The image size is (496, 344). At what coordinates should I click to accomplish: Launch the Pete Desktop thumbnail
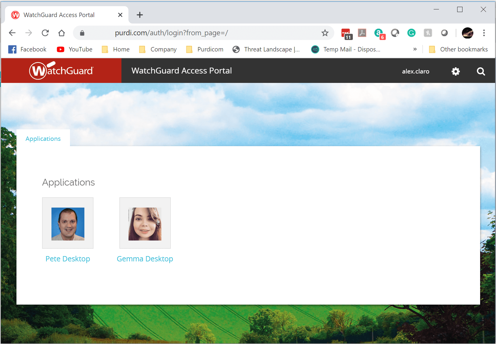(68, 223)
